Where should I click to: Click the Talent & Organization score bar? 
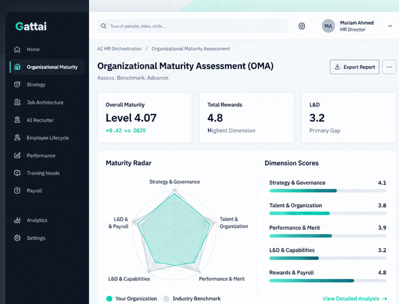point(328,213)
